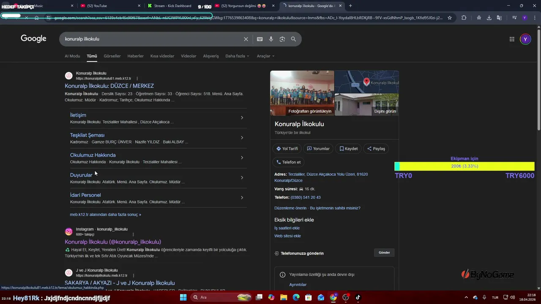Open Copilot from taskbar

tap(271, 297)
